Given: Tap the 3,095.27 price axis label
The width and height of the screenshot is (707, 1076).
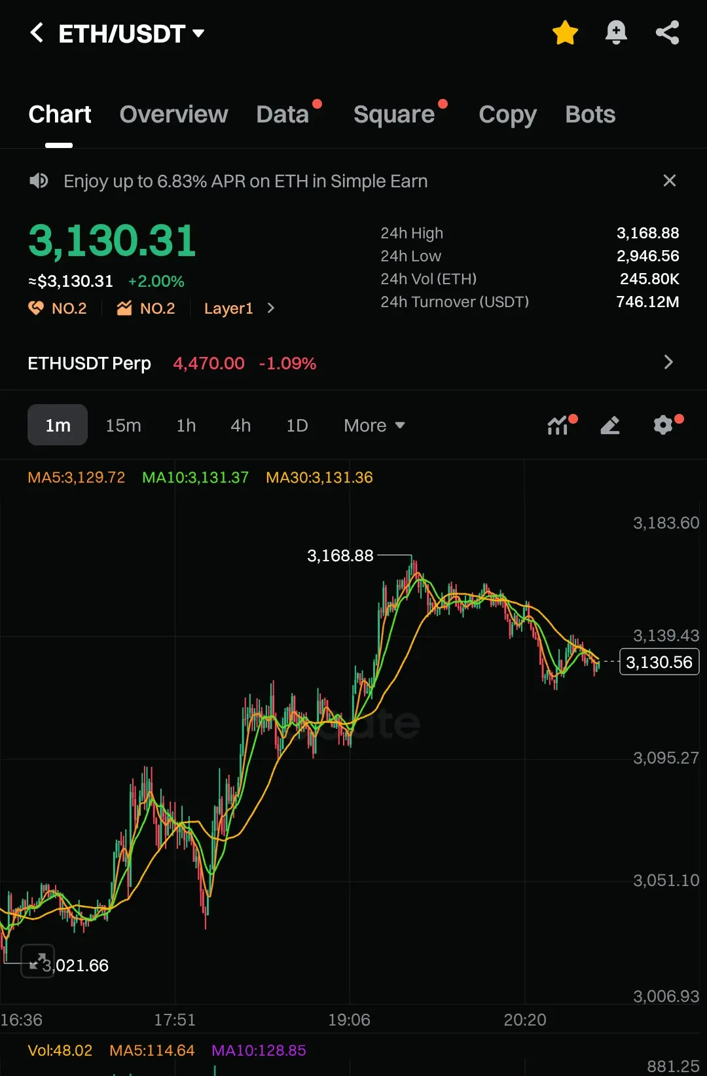Looking at the screenshot, I should pyautogui.click(x=666, y=758).
